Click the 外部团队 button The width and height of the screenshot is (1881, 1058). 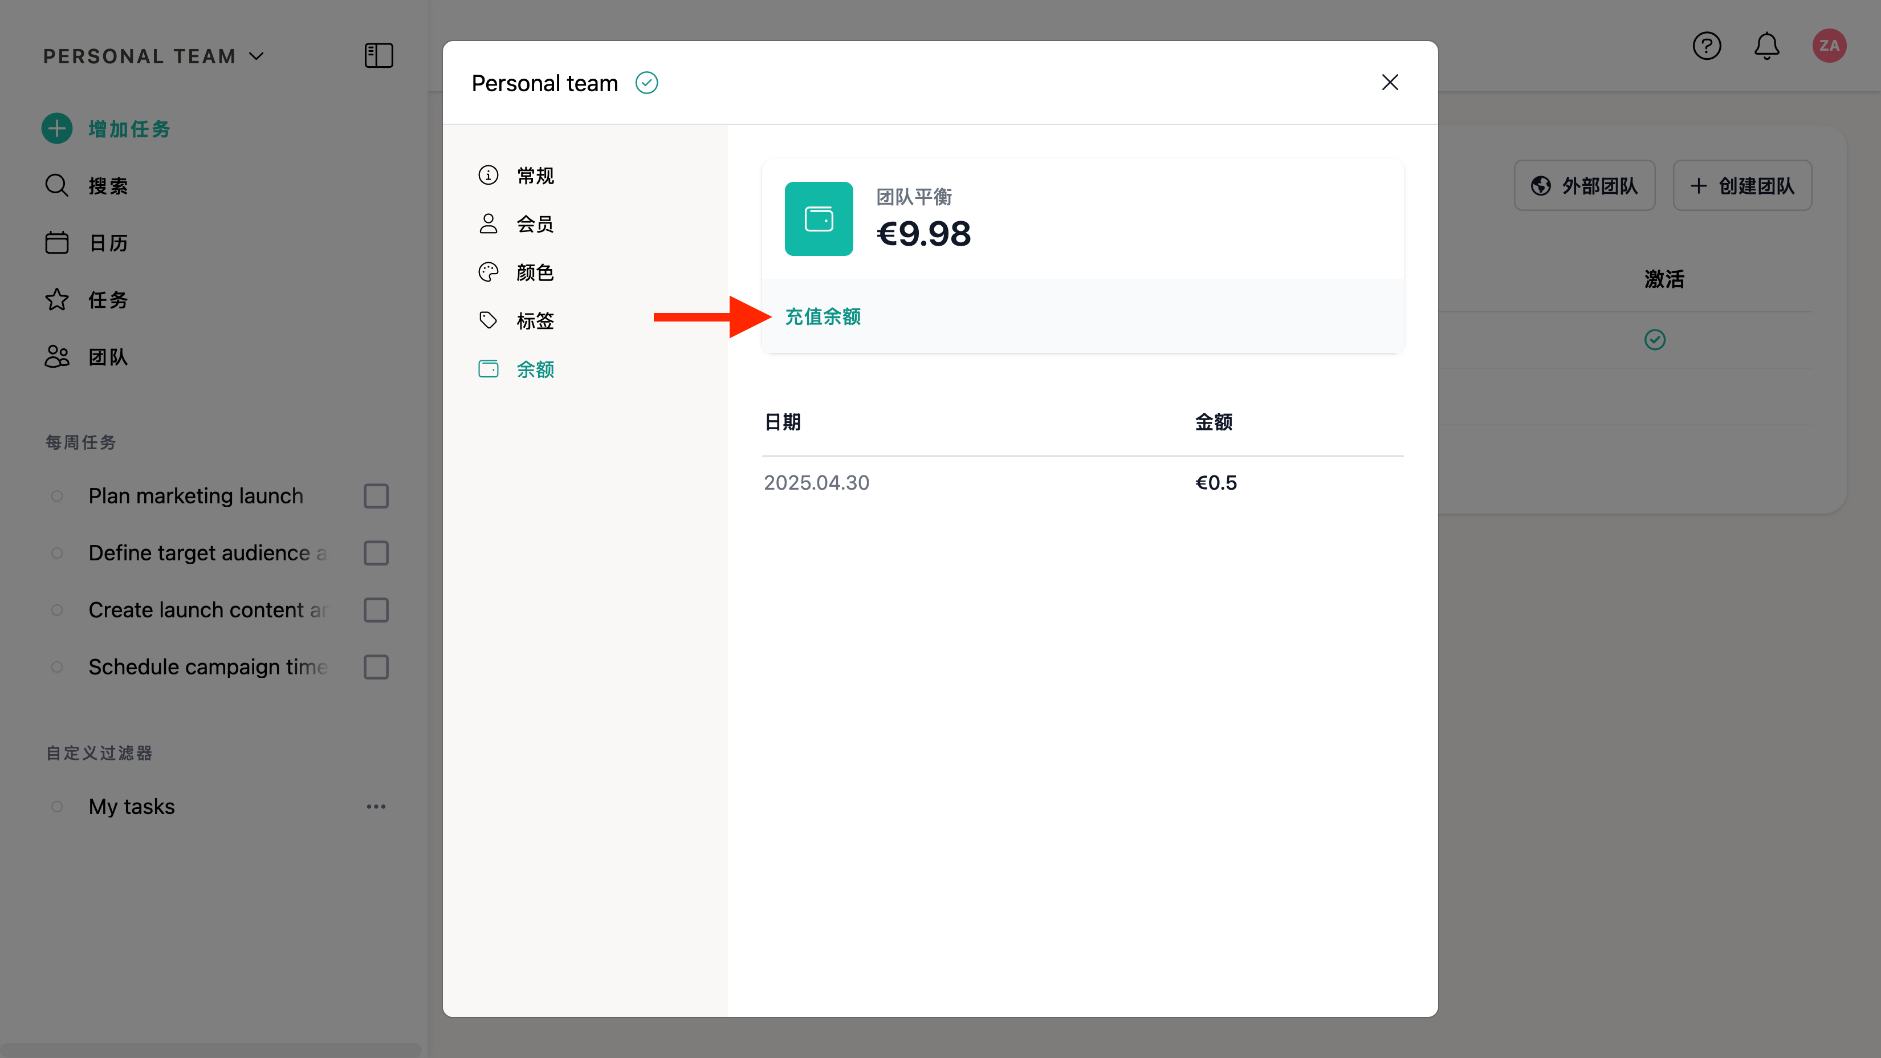click(x=1584, y=185)
